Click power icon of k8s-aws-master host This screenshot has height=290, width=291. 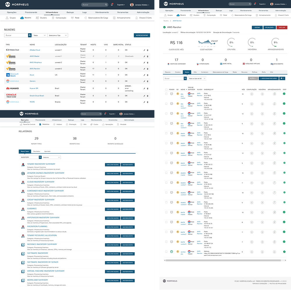point(171,94)
